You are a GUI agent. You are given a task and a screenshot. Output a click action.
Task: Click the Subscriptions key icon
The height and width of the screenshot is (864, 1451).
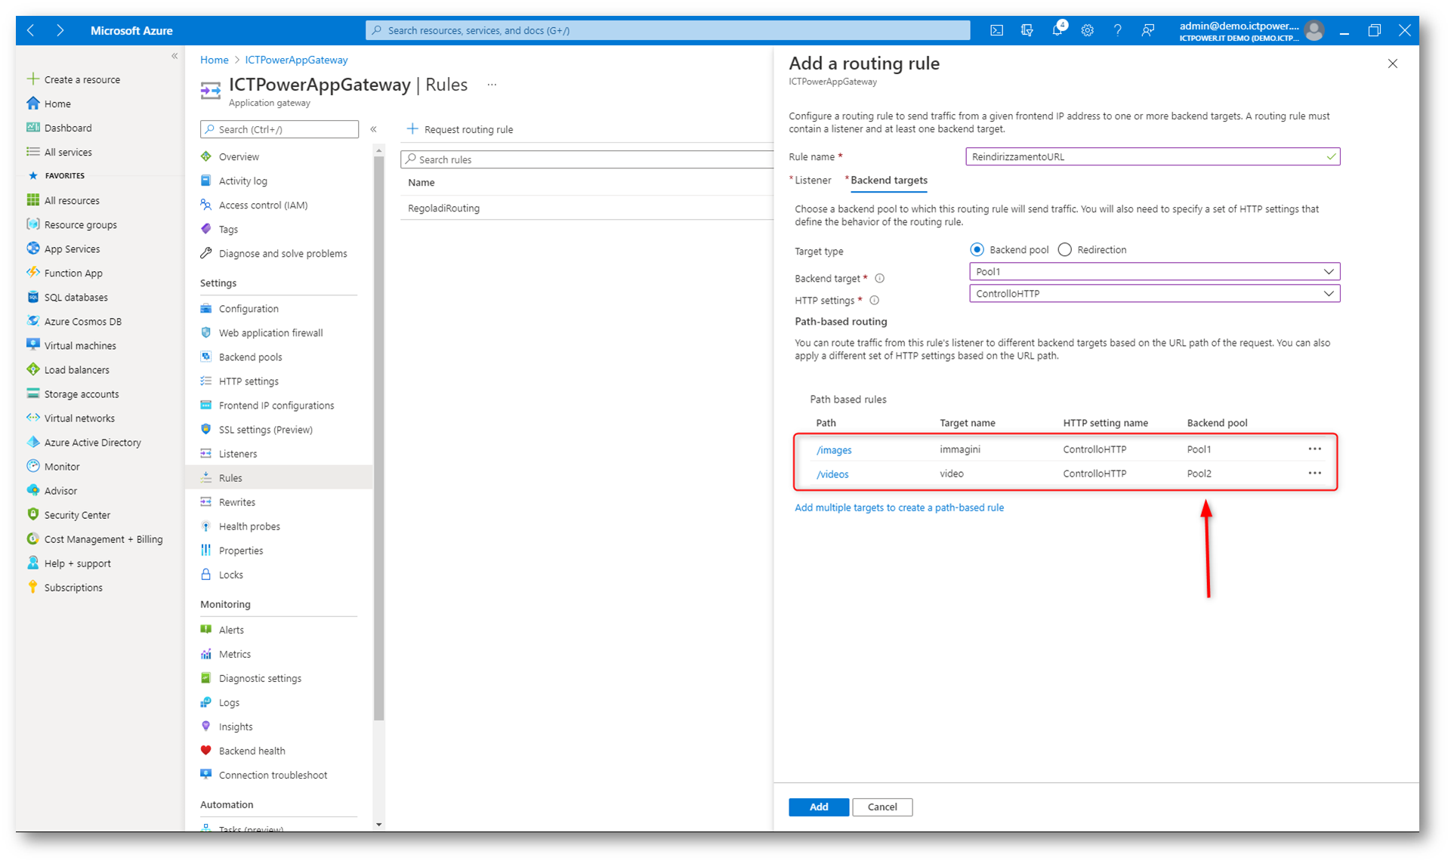click(32, 586)
